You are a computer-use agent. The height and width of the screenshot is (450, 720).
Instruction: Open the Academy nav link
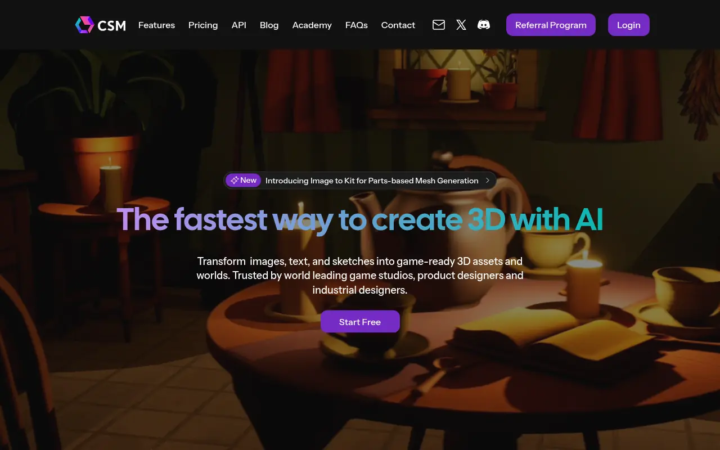tap(312, 25)
